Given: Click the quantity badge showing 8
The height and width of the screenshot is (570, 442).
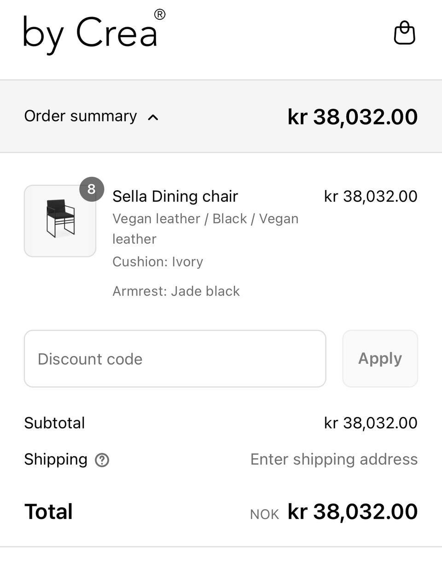Looking at the screenshot, I should click(x=91, y=189).
